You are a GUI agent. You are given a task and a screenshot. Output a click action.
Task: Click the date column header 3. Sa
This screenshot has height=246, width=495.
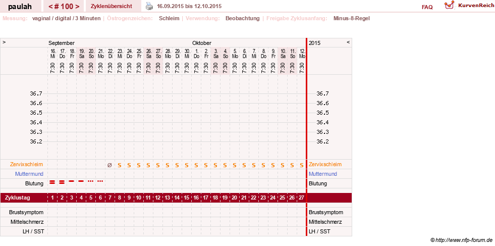215,54
